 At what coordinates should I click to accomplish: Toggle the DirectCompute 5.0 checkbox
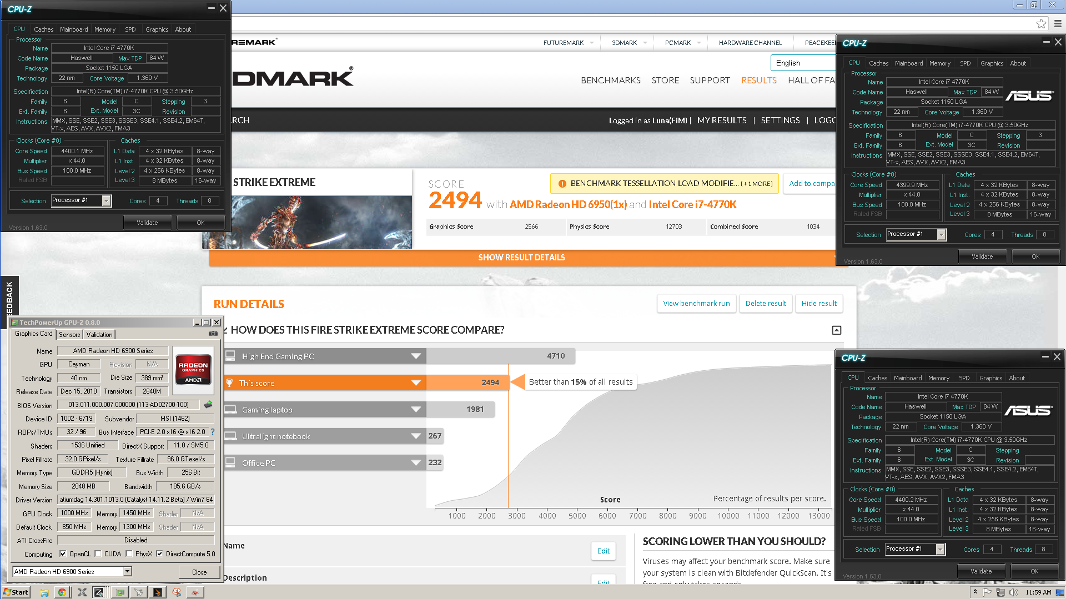tap(159, 554)
